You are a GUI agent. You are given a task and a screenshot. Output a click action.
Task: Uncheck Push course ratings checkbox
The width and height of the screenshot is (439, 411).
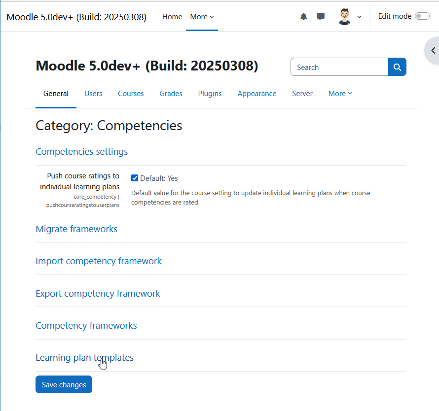tap(135, 178)
